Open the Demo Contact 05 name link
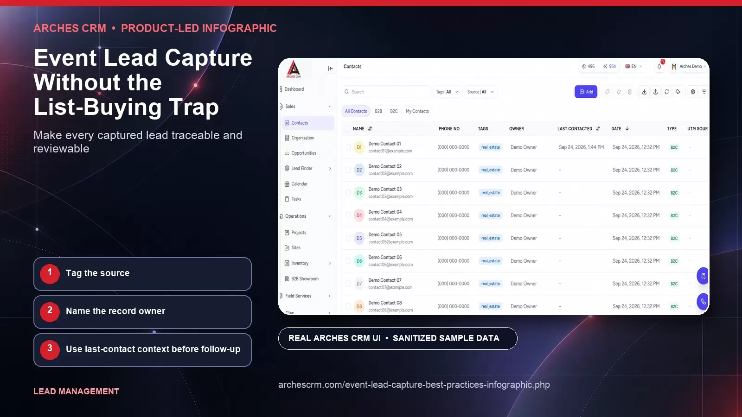The width and height of the screenshot is (742, 417). click(x=385, y=234)
